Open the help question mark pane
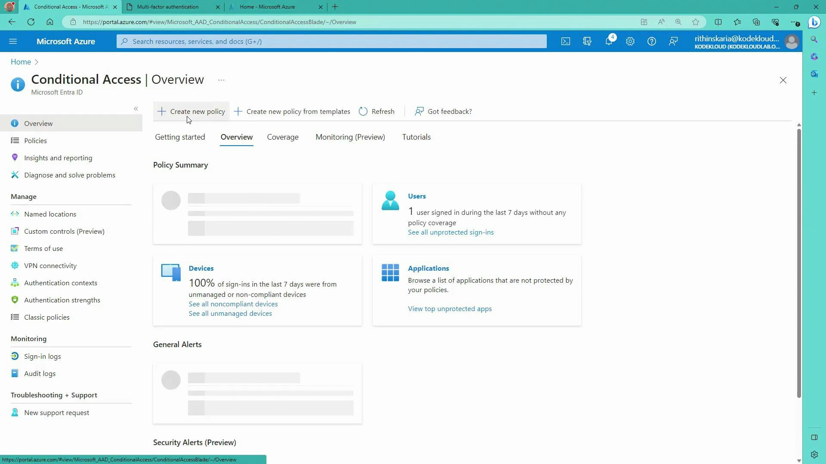The width and height of the screenshot is (826, 464). (651, 41)
